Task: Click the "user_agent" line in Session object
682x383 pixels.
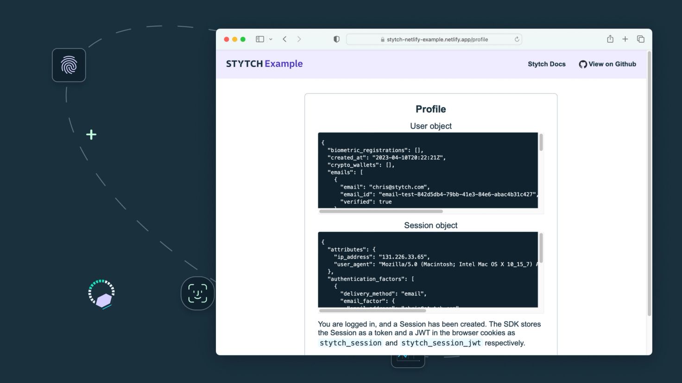Action: (x=436, y=265)
